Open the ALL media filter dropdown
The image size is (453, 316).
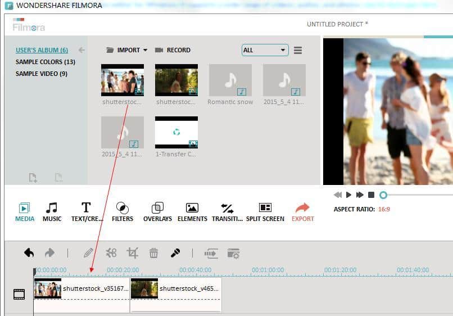point(265,50)
